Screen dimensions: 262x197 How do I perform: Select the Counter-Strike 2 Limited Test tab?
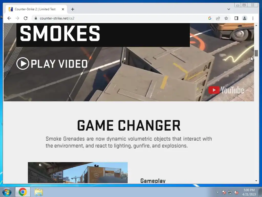[x=36, y=9]
